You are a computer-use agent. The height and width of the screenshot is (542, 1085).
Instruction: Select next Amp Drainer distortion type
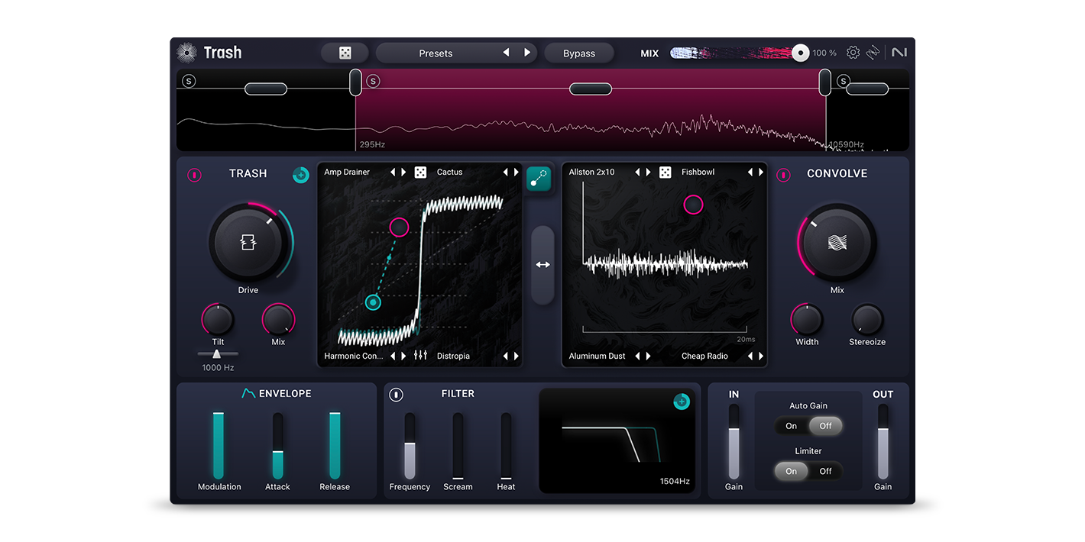pos(403,173)
